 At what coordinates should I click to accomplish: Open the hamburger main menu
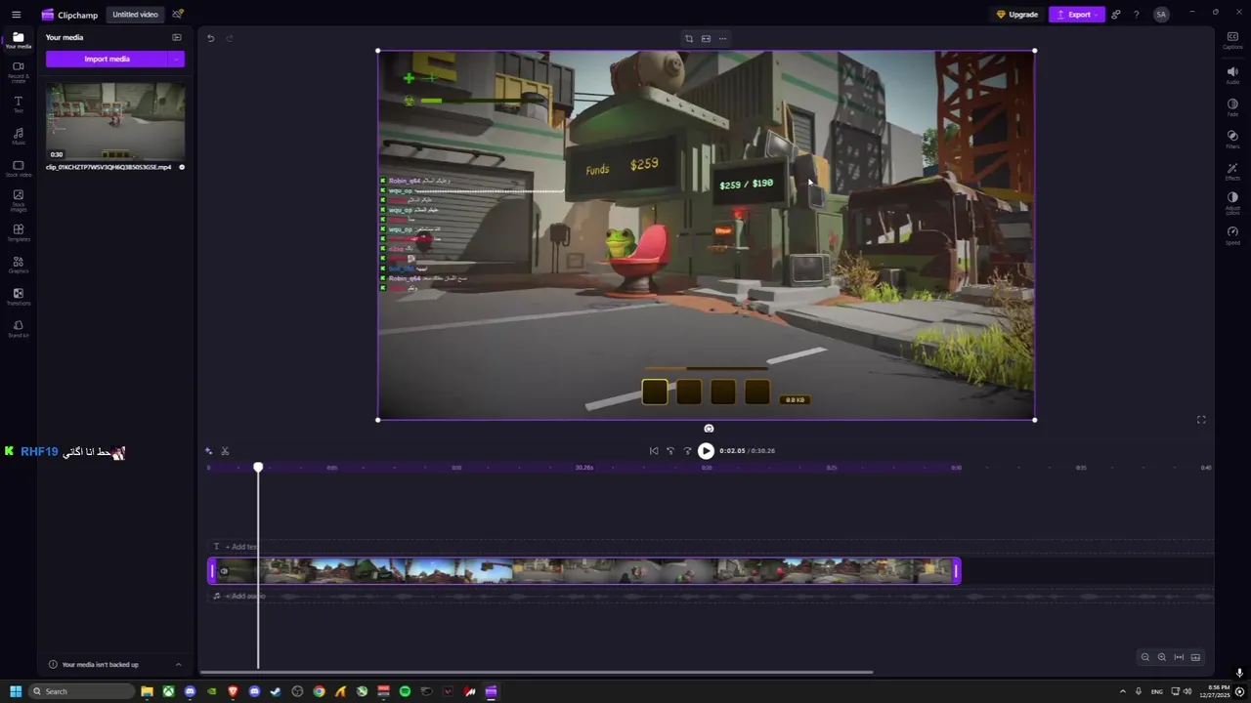click(x=16, y=15)
